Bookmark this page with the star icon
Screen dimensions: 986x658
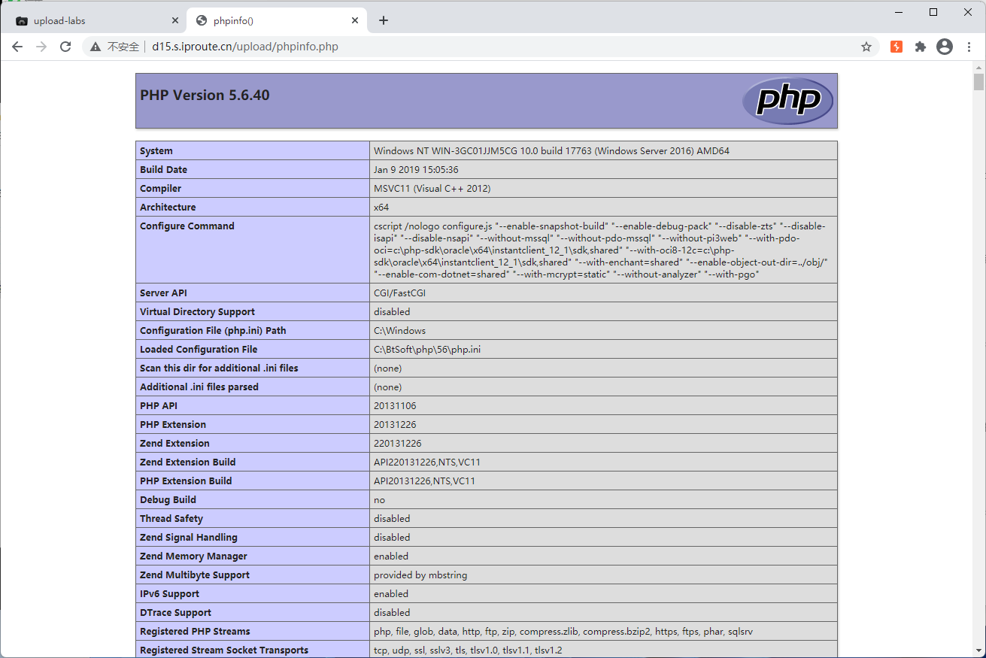tap(866, 47)
